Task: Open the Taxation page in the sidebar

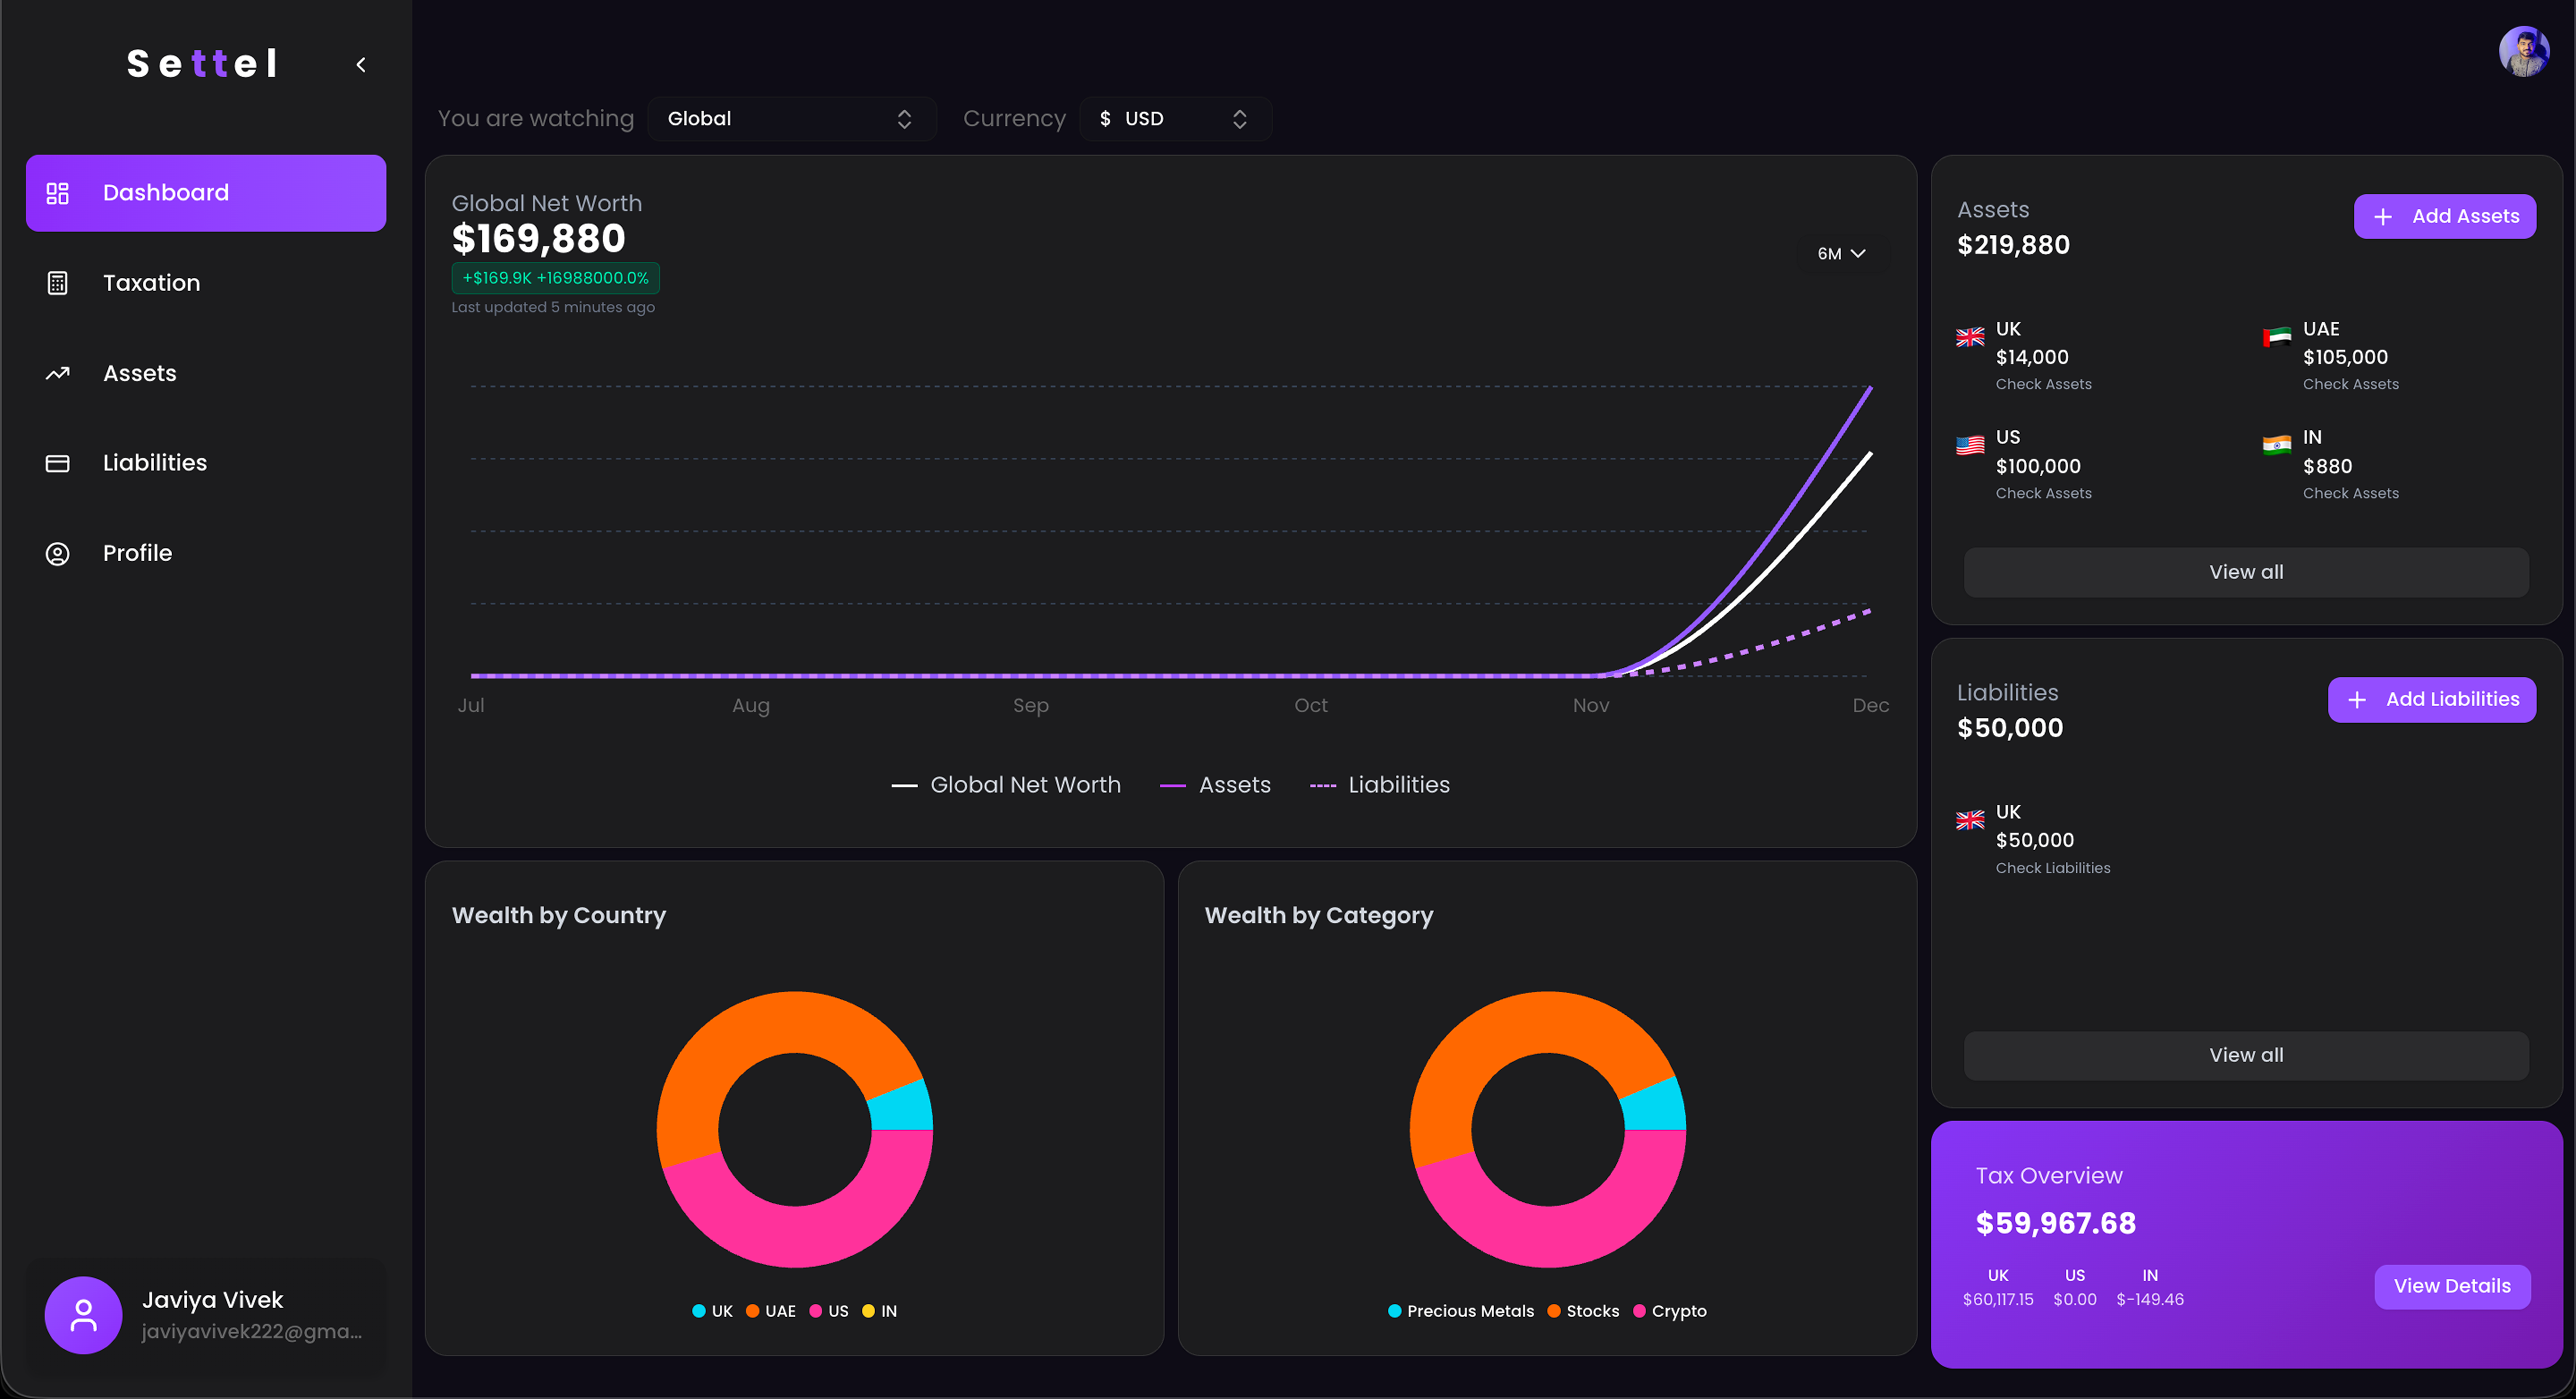Action: [152, 283]
